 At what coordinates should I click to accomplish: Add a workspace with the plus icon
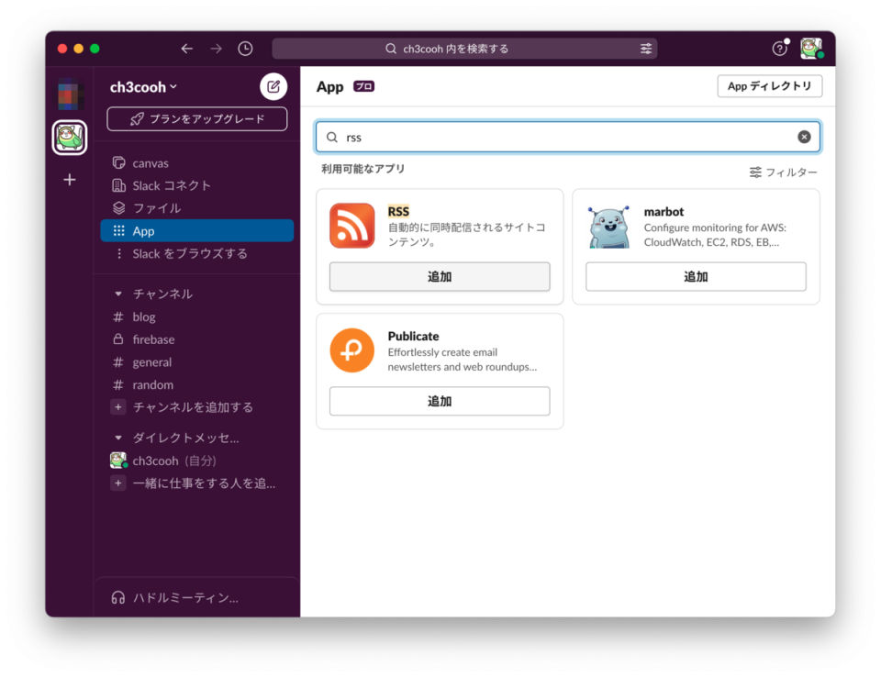tap(69, 181)
